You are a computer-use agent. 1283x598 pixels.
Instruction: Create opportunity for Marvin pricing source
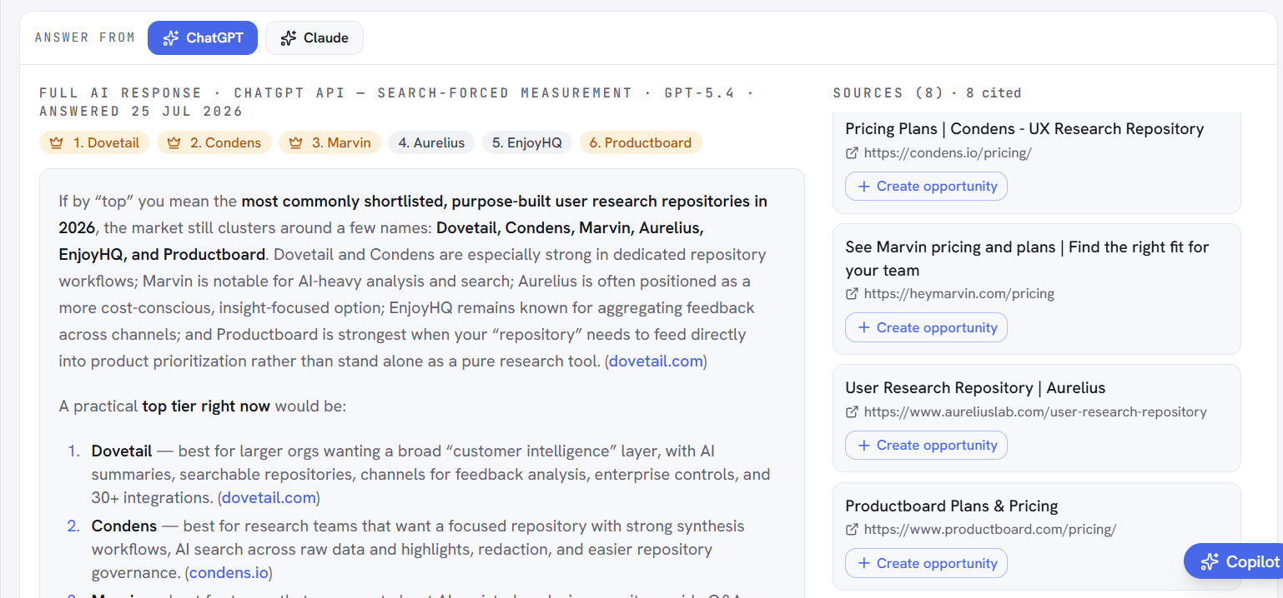point(926,327)
